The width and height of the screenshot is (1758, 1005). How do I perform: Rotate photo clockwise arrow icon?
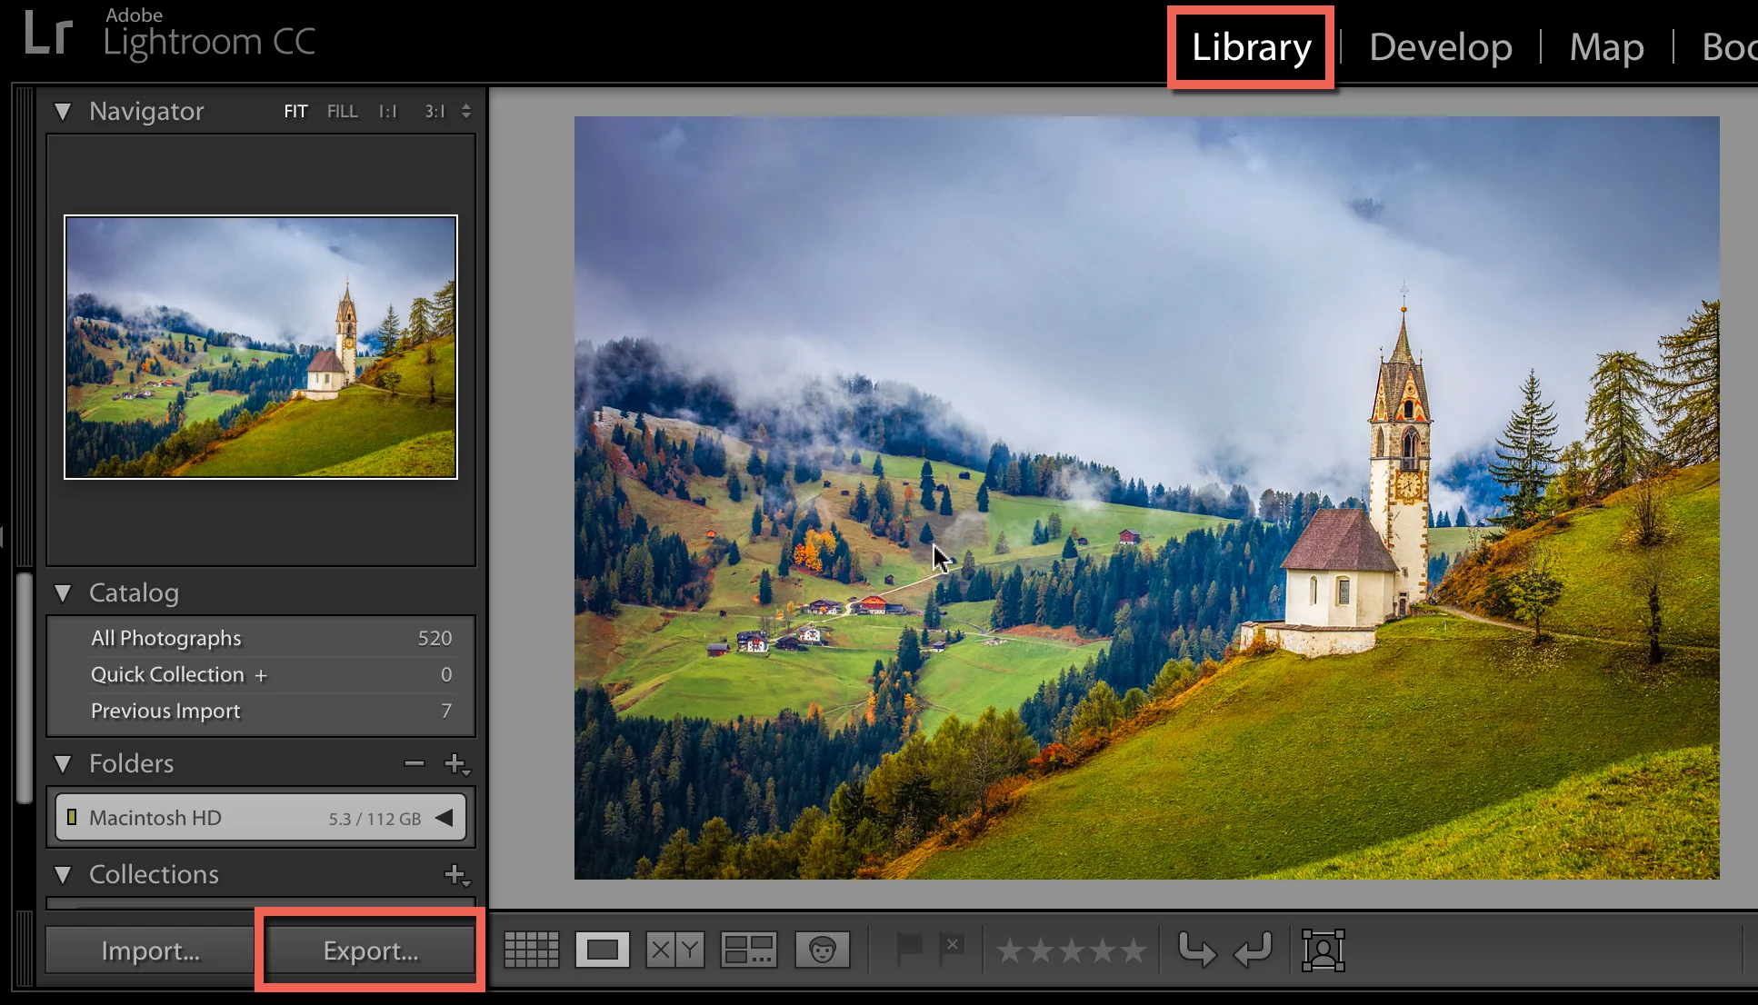tap(1253, 950)
